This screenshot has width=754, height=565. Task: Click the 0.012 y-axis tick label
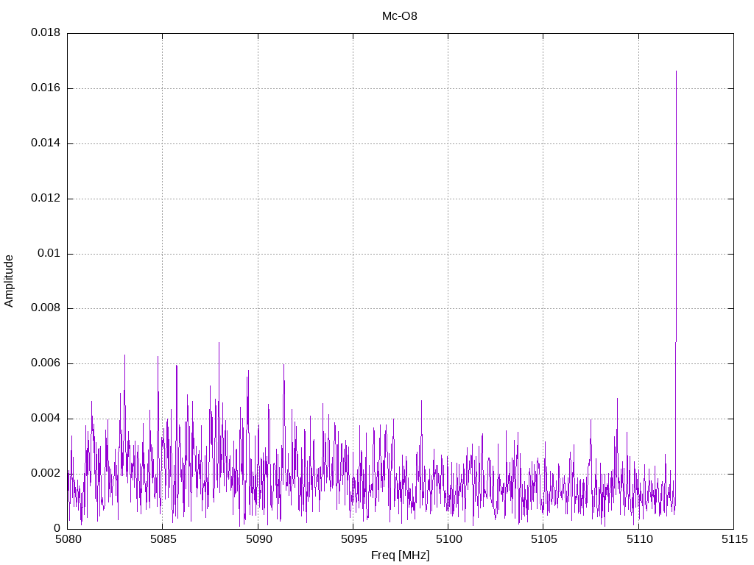coord(45,199)
